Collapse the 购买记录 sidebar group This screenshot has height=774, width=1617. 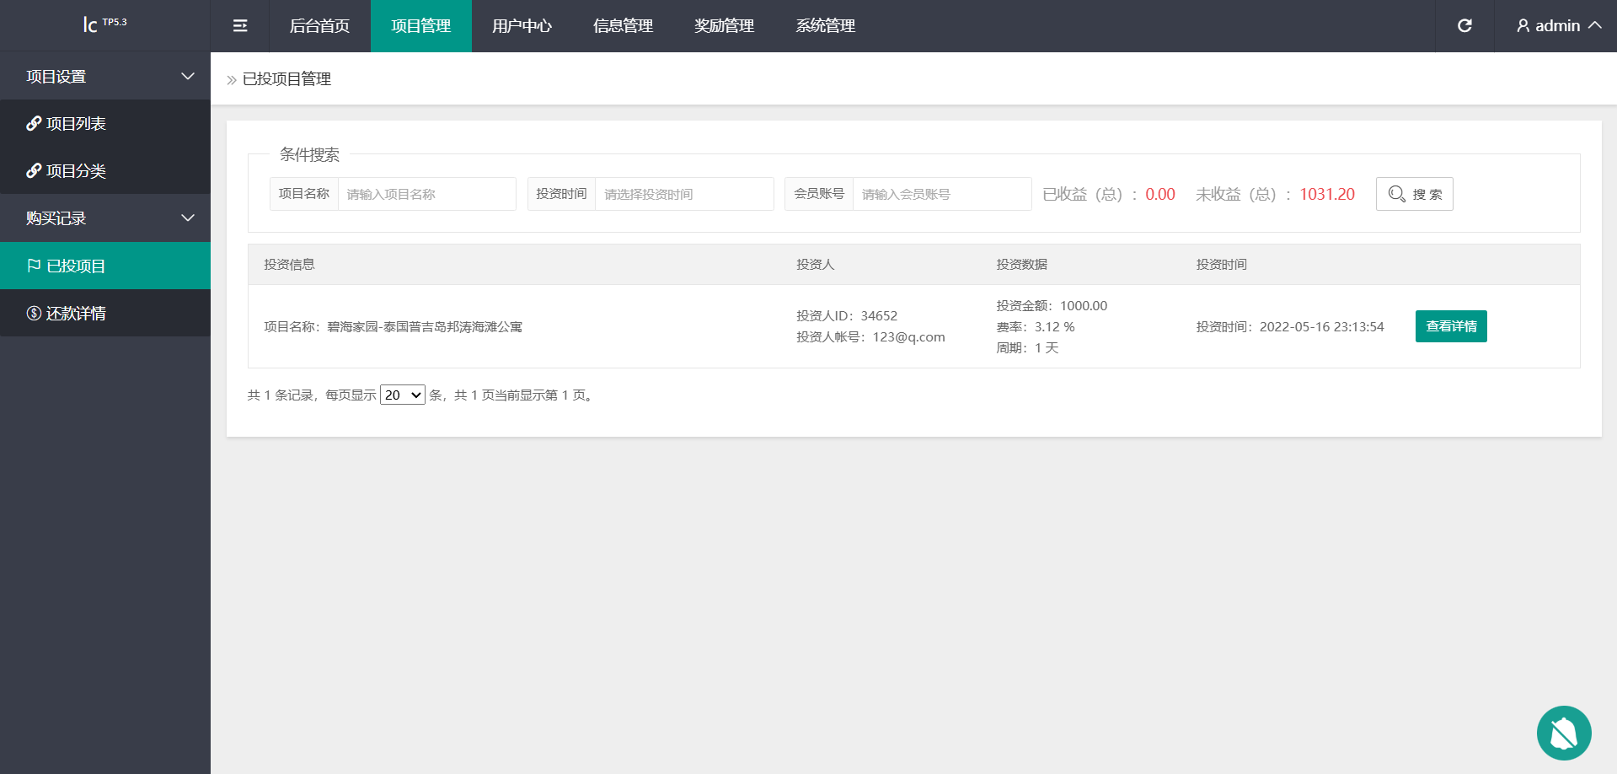click(104, 218)
